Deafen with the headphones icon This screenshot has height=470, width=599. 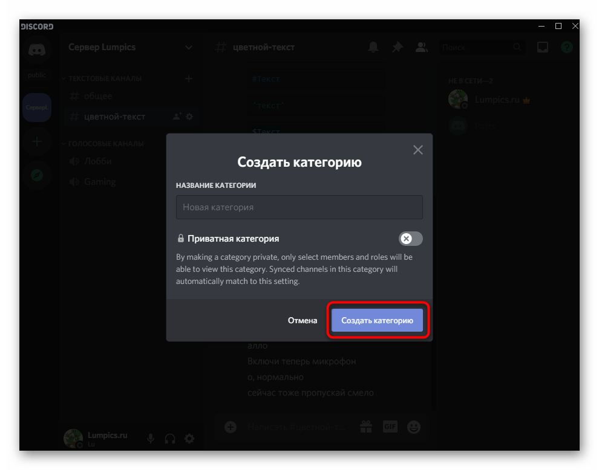pos(170,439)
